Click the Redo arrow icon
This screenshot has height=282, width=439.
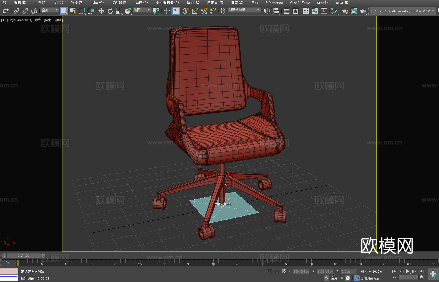coord(6,11)
